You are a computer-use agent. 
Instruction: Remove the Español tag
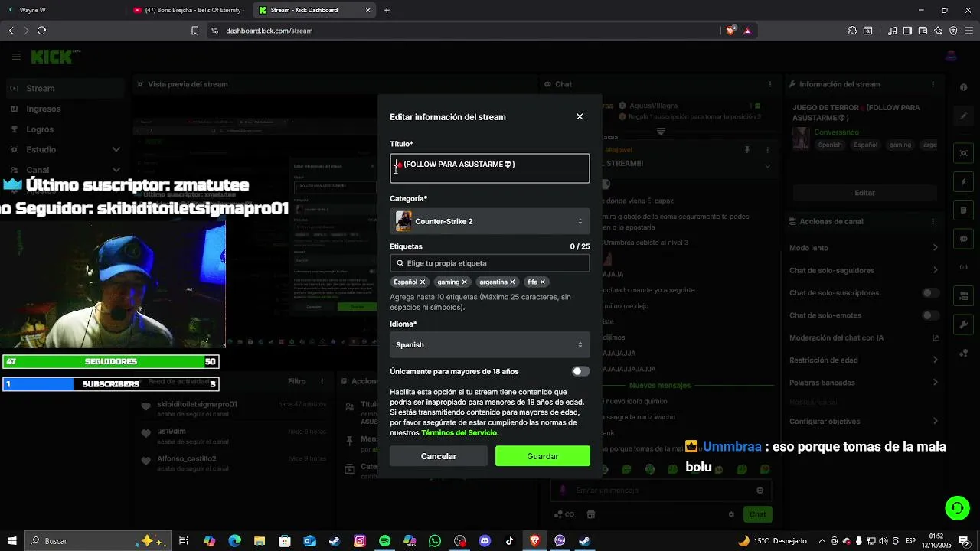pyautogui.click(x=422, y=282)
